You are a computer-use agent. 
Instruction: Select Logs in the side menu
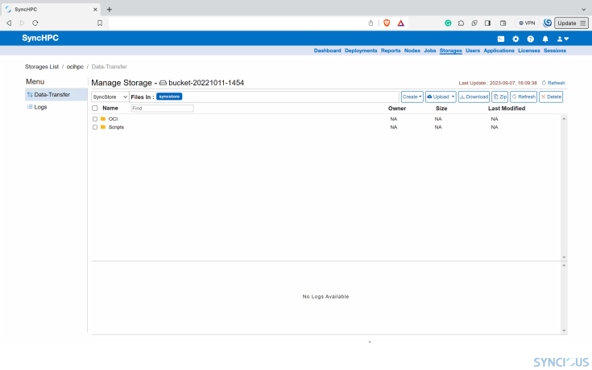tap(37, 107)
